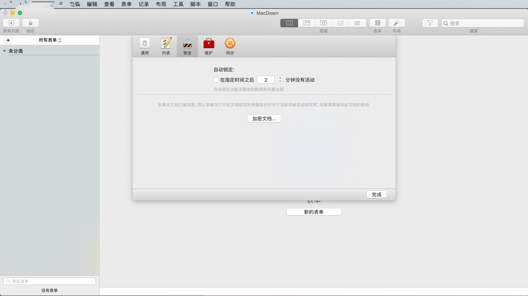528x296 pixels.
Task: Click the 未分类 category label
Action: (16, 51)
